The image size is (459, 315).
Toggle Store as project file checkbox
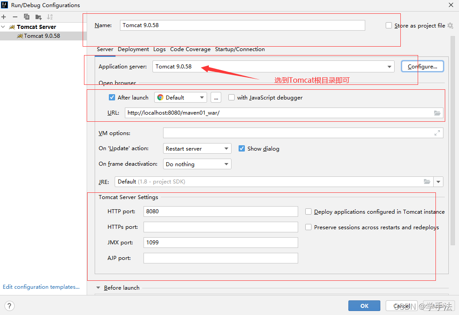coord(389,25)
